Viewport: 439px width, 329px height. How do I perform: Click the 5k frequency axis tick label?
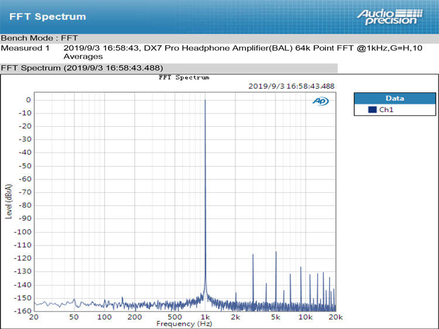pyautogui.click(x=276, y=317)
